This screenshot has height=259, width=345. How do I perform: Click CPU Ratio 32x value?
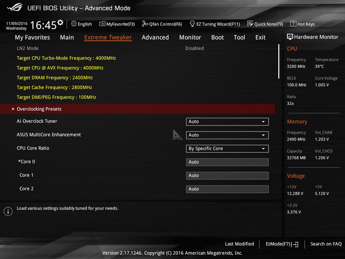[x=290, y=104]
